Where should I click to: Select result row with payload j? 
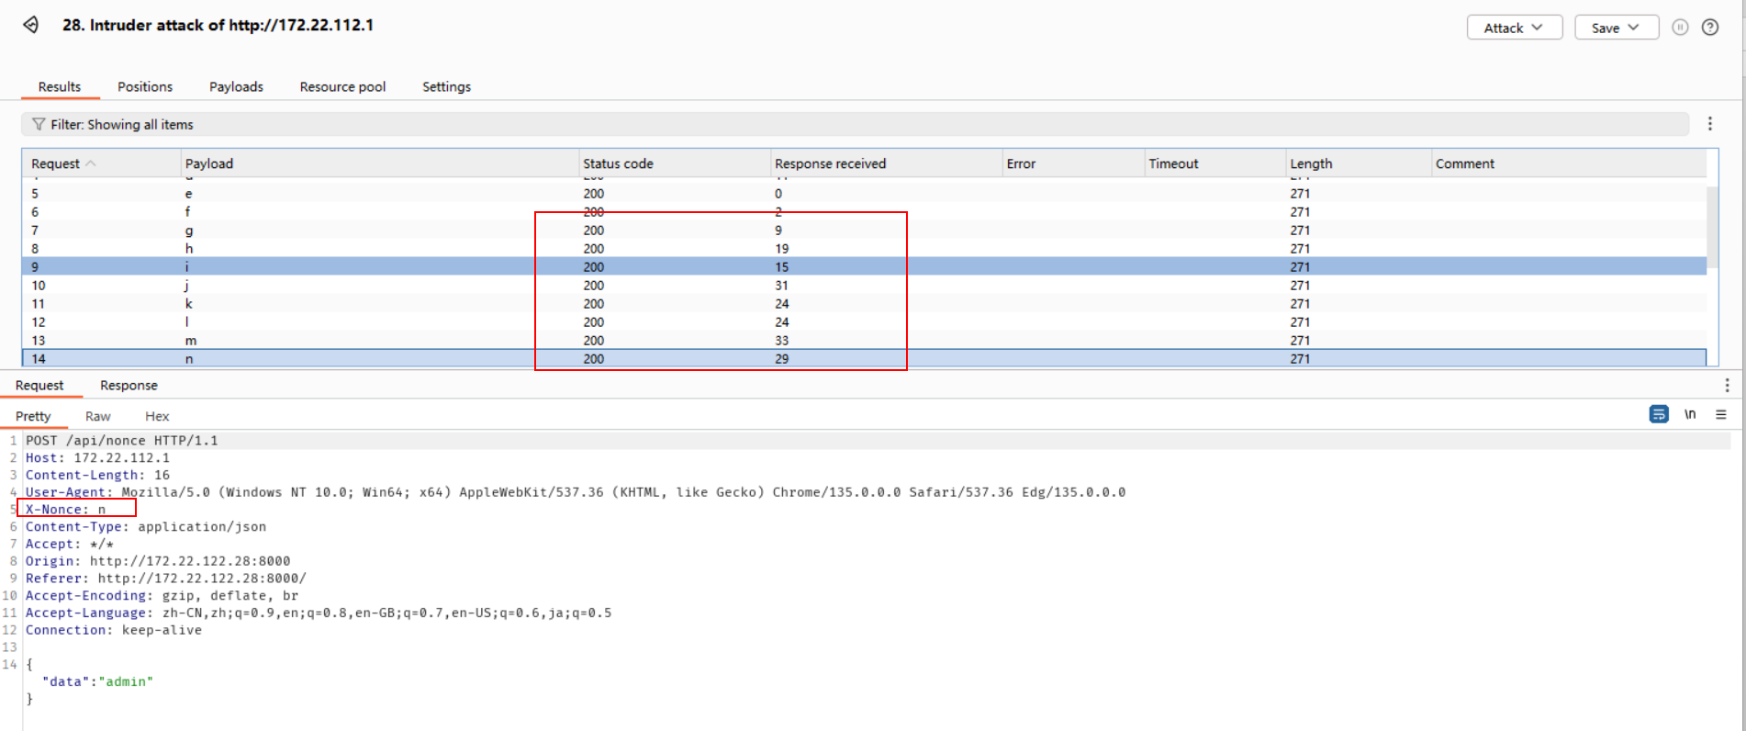point(864,286)
